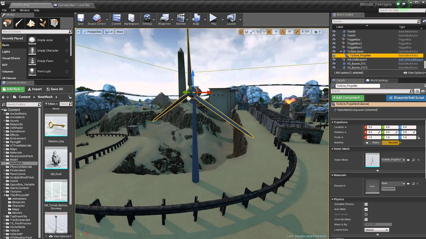Open the Help menu
The height and width of the screenshot is (239, 426).
[x=37, y=10]
